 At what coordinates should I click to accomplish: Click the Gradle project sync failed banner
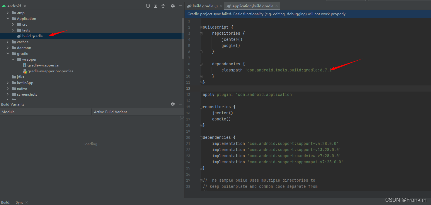point(308,14)
